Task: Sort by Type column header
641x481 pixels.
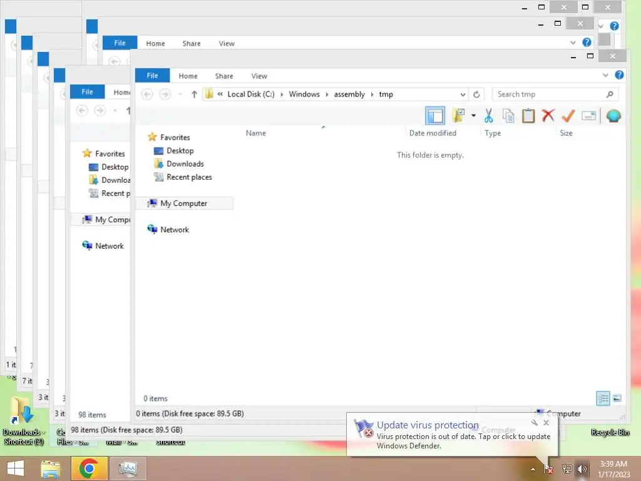Action: (x=493, y=133)
